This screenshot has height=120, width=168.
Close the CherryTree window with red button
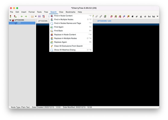[11, 8]
